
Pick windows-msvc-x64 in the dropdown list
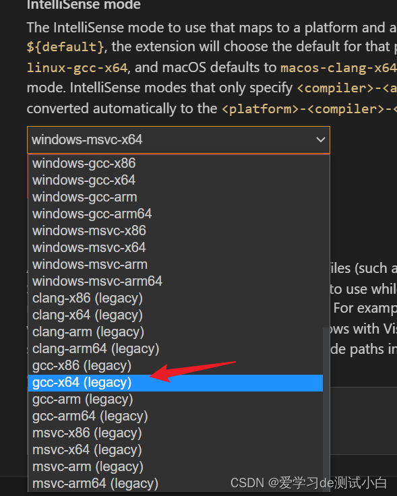point(175,248)
